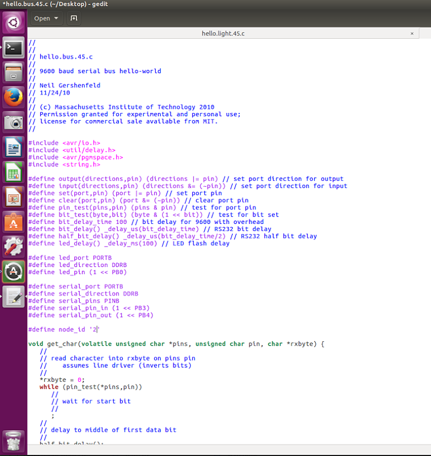Click the 'license for commercial sale' comment line

[123, 122]
